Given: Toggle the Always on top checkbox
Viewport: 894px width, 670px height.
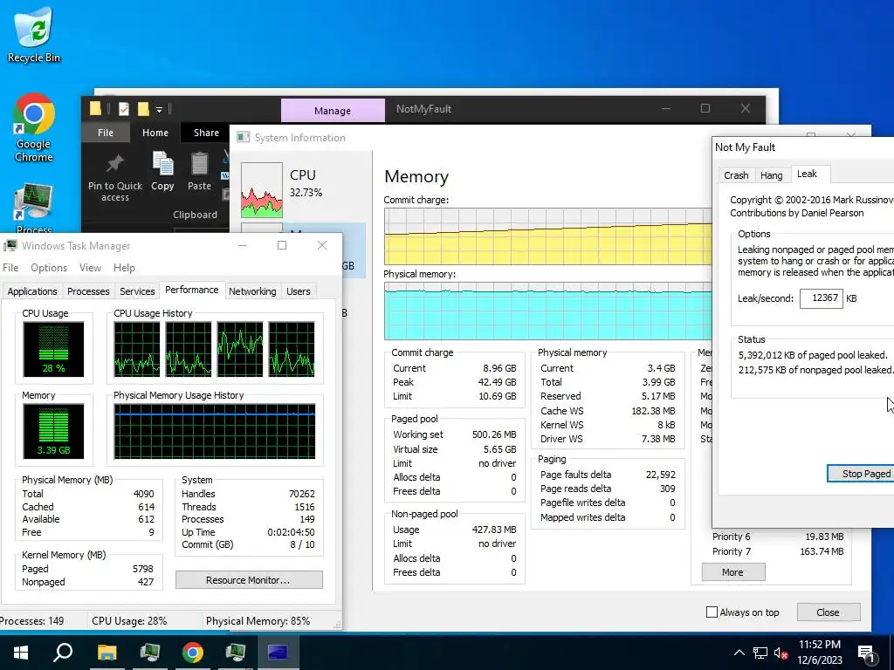Looking at the screenshot, I should 712,612.
